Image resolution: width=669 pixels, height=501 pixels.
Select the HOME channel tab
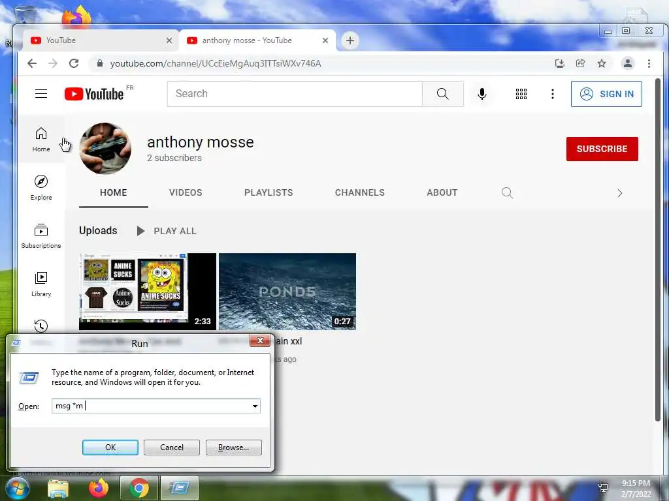(114, 192)
